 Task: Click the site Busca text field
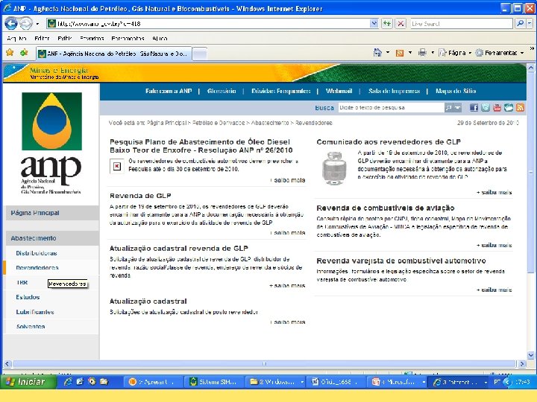pos(391,108)
